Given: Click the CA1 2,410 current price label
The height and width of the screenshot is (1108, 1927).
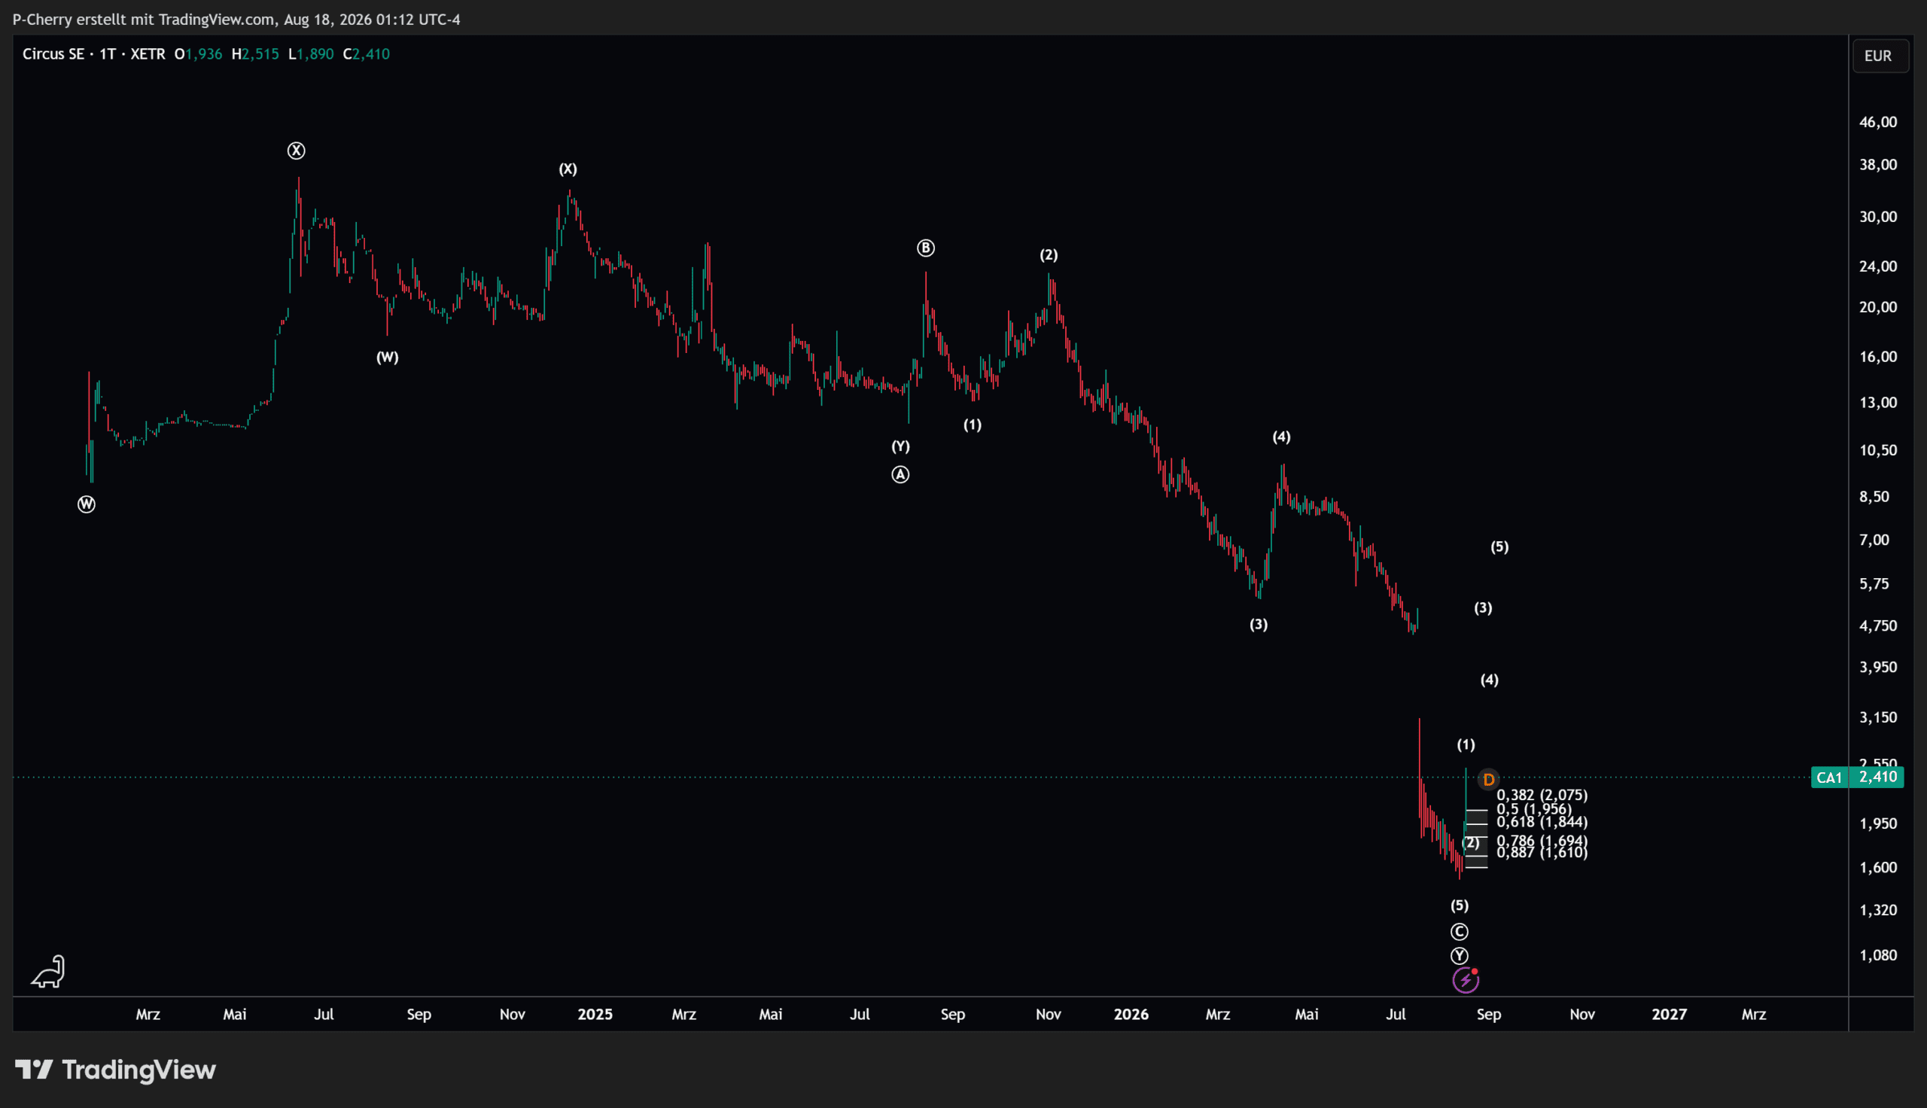Looking at the screenshot, I should 1857,777.
